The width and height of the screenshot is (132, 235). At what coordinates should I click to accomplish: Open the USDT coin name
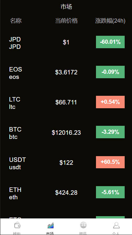[x=18, y=163]
